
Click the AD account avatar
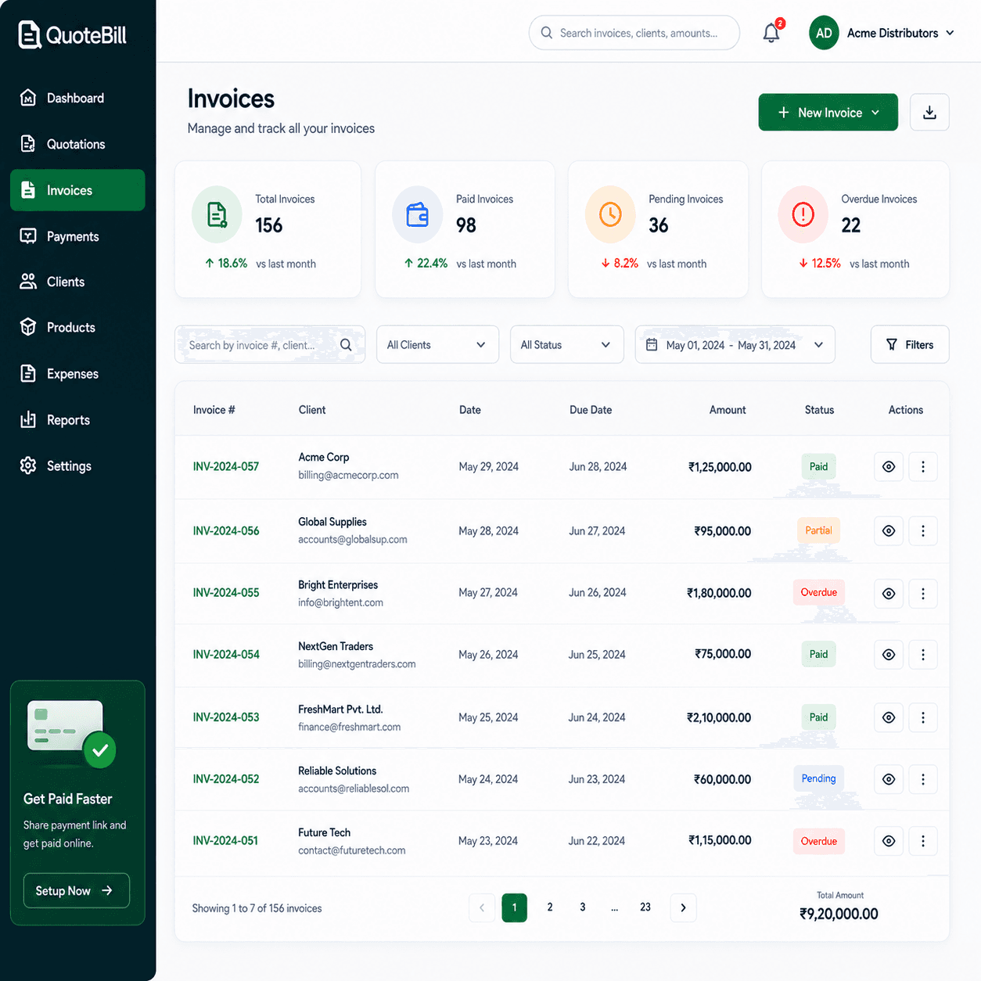tap(824, 33)
